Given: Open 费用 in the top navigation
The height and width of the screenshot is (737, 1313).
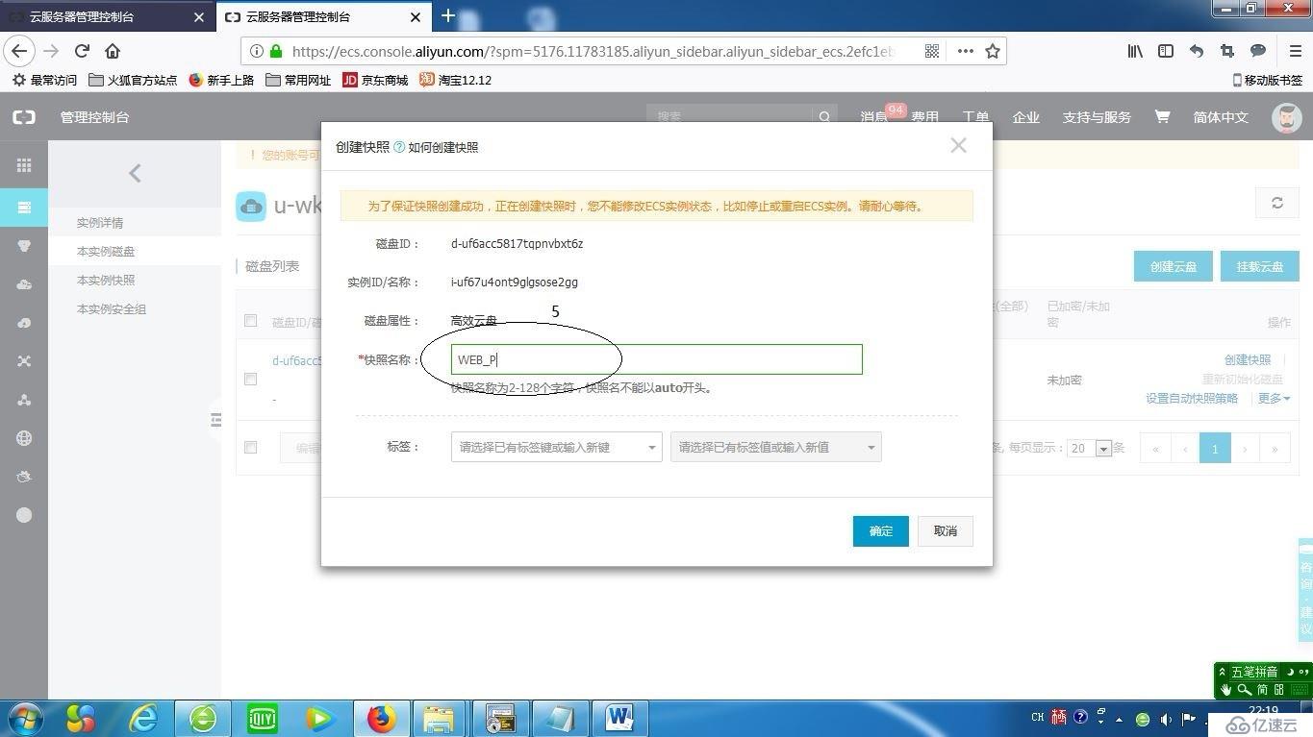Looking at the screenshot, I should tap(925, 117).
